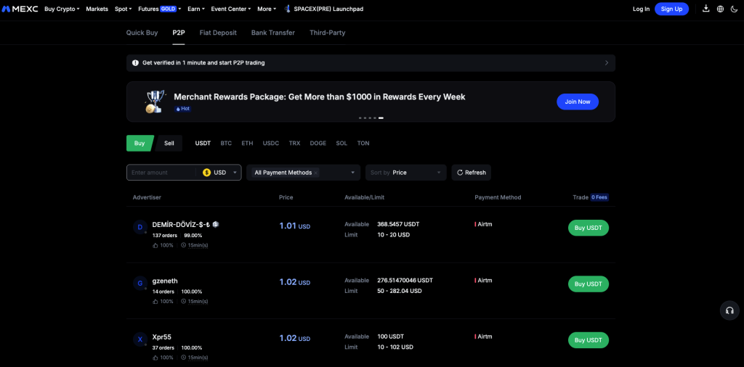Select TON coin tab

[x=363, y=143]
